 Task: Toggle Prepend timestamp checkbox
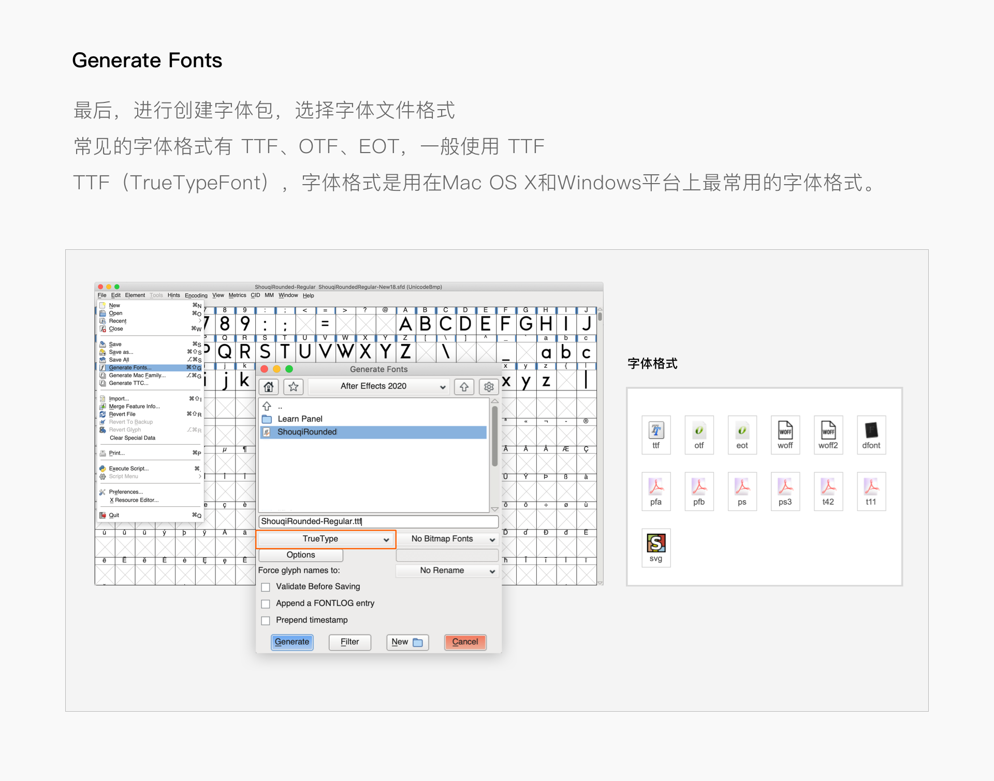point(266,621)
